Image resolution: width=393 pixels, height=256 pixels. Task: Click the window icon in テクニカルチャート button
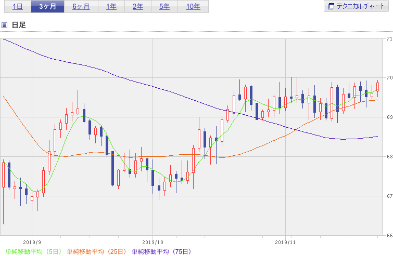331,6
